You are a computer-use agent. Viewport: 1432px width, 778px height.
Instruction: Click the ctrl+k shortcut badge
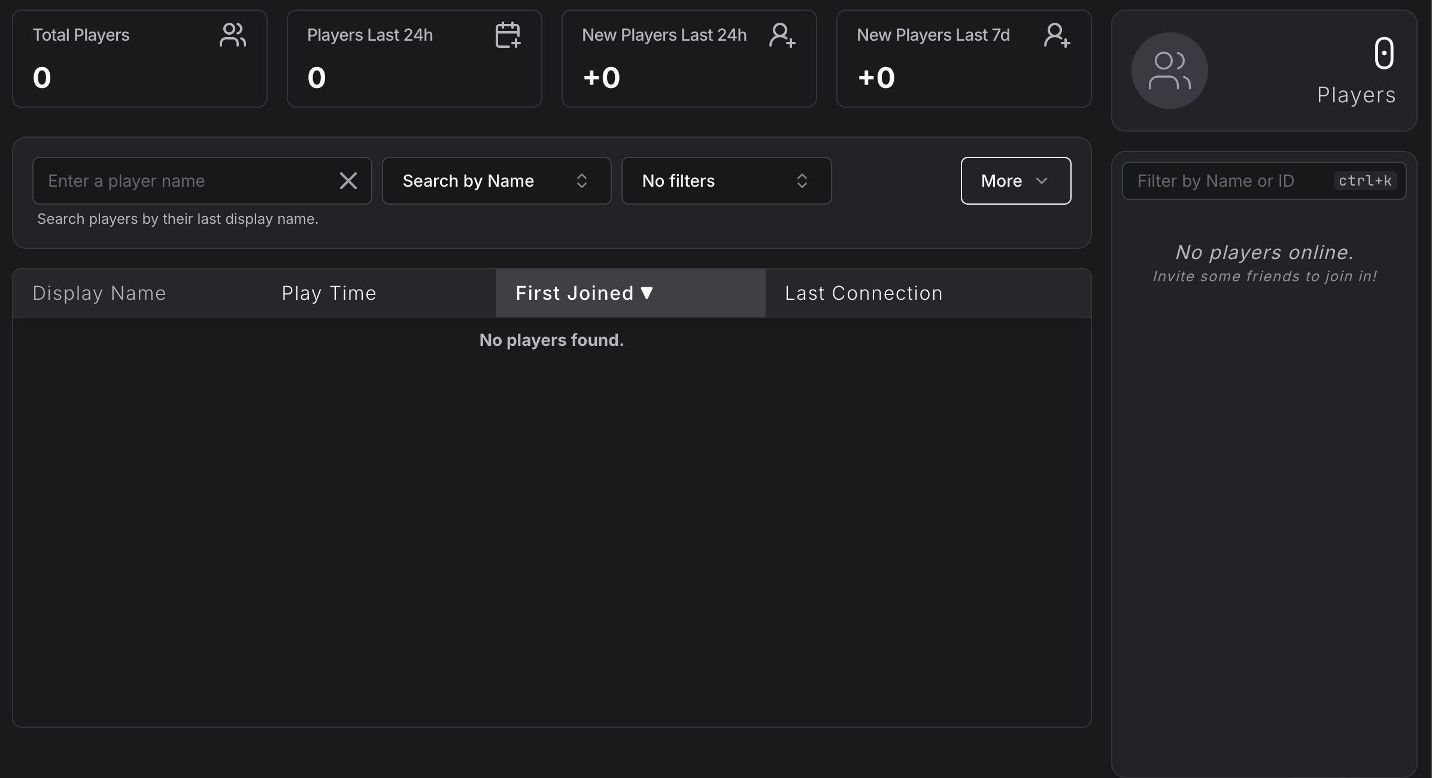click(x=1365, y=181)
